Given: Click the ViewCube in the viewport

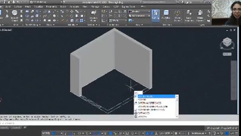Looking at the screenshot, I should pos(227,42).
